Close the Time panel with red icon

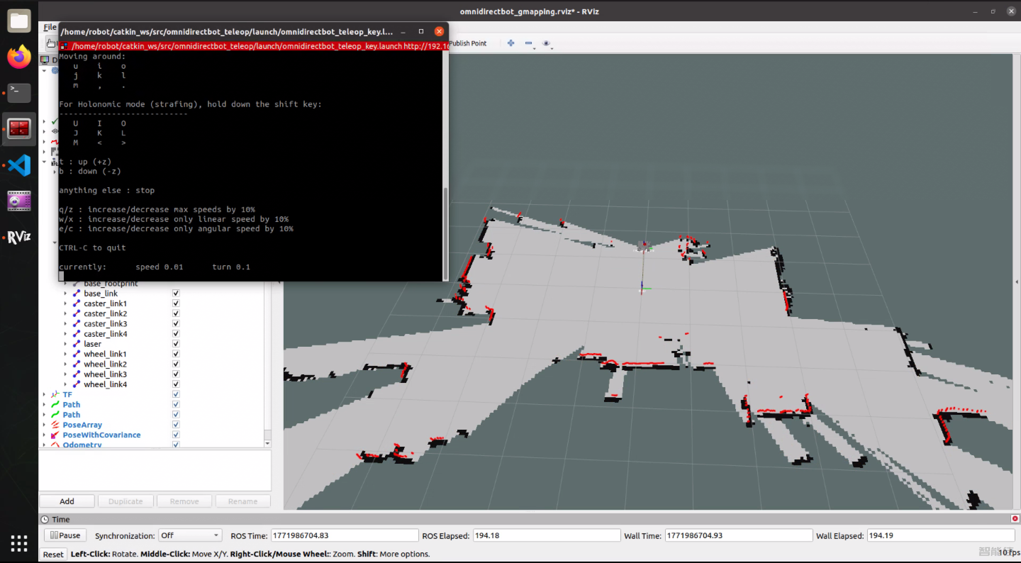(1015, 519)
